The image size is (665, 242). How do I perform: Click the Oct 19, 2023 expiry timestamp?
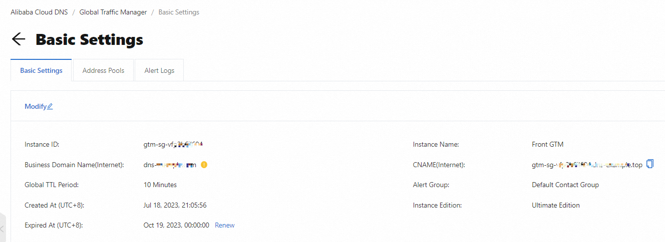(176, 225)
